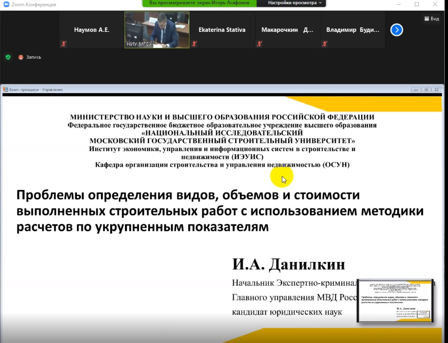The width and height of the screenshot is (448, 343).
Task: Maximize the Zoom Конференция window
Action: click(x=417, y=4)
